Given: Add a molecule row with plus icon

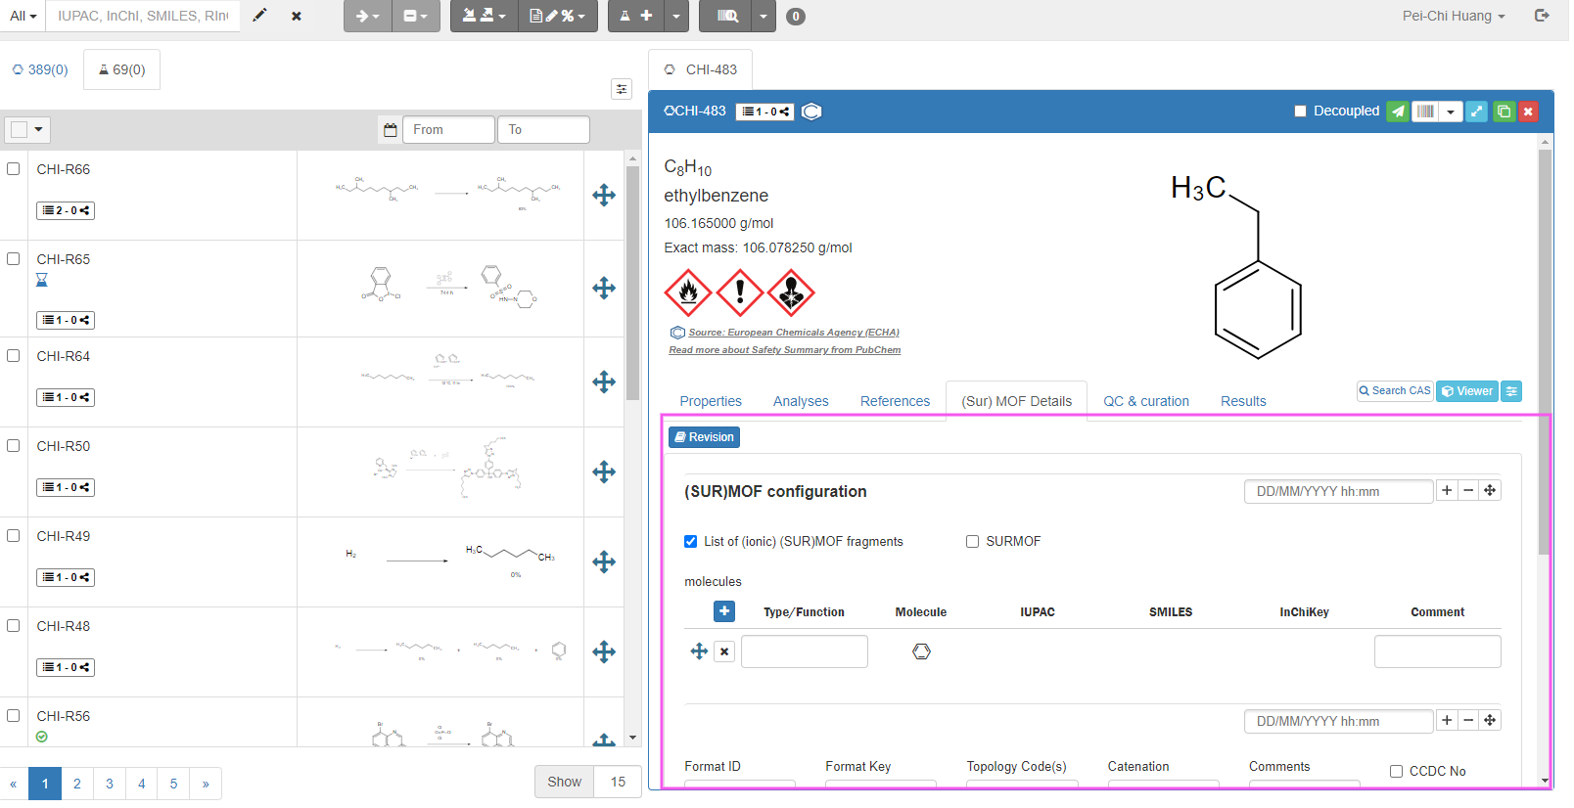Looking at the screenshot, I should coord(724,611).
